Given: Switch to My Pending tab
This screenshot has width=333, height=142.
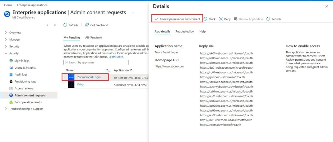Looking at the screenshot, I should [x=72, y=38].
